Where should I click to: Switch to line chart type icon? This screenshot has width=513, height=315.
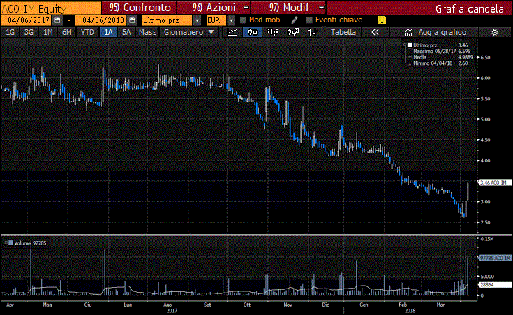[232, 32]
